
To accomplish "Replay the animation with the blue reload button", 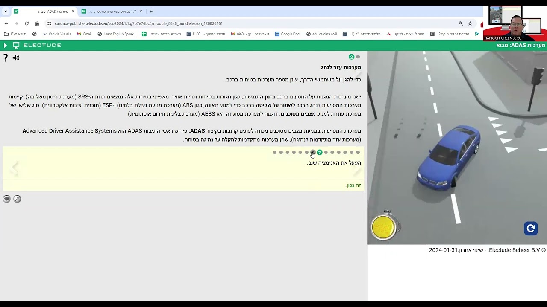I will tap(531, 228).
